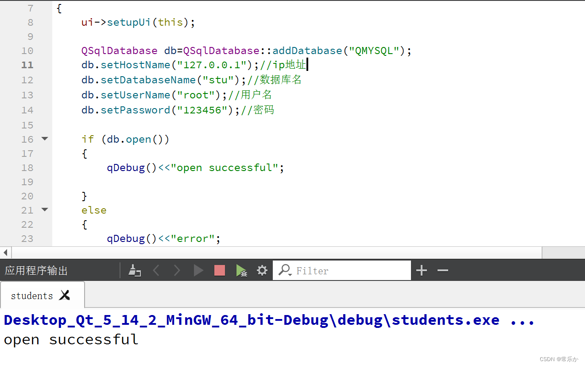Go to next output item arrow
The width and height of the screenshot is (585, 366).
click(177, 270)
